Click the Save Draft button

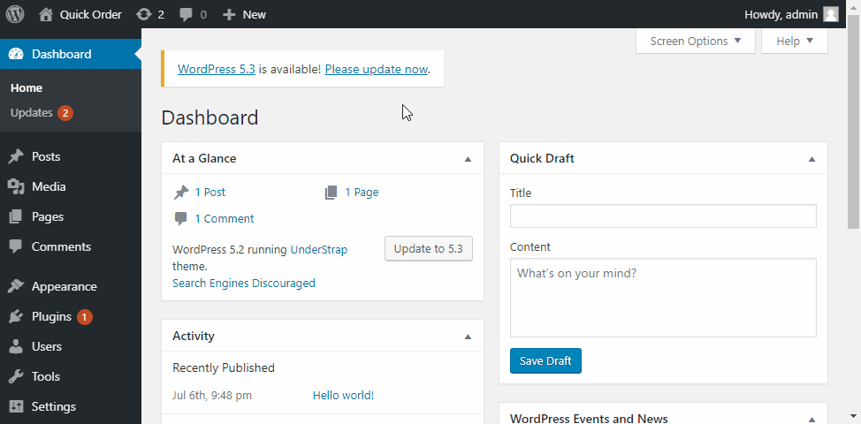[x=545, y=361]
